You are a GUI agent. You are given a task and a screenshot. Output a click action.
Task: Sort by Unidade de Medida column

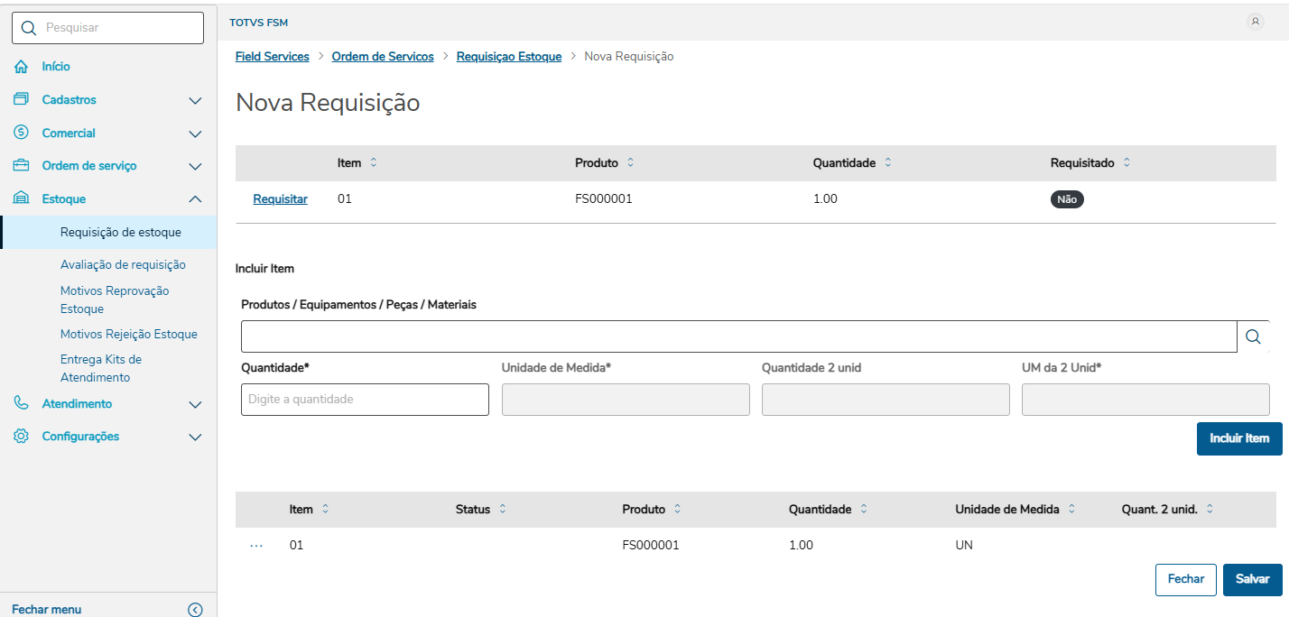(1071, 510)
